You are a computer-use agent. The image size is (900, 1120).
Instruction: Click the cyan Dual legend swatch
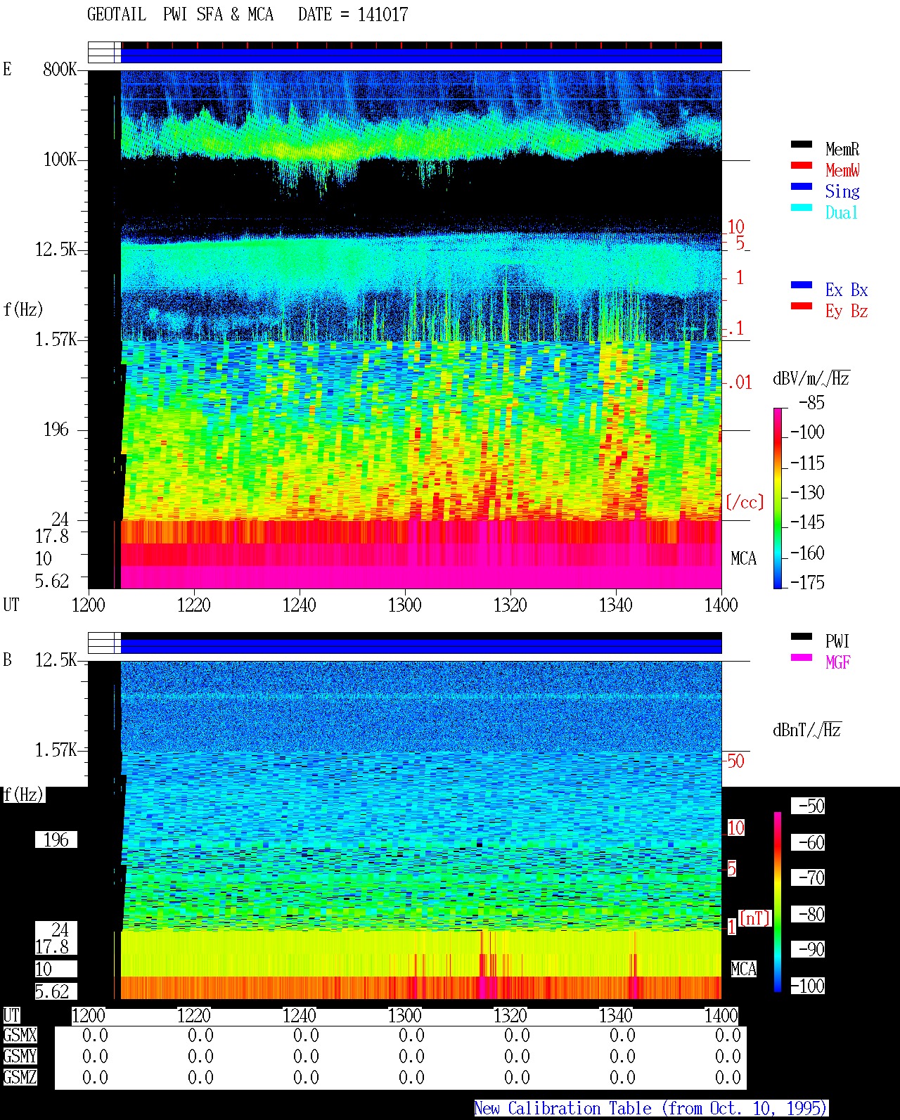tap(802, 208)
